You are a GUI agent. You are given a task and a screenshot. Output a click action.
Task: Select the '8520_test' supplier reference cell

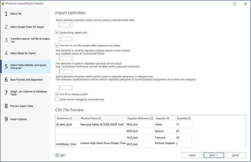pyautogui.click(x=132, y=131)
